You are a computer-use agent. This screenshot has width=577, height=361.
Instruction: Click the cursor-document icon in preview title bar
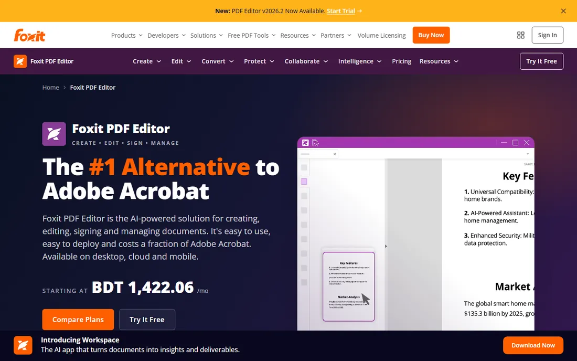tap(315, 143)
